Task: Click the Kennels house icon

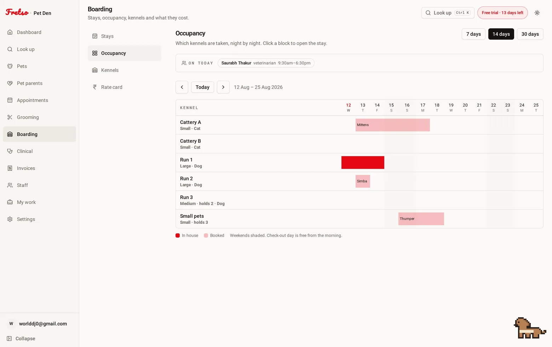Action: click(x=95, y=70)
